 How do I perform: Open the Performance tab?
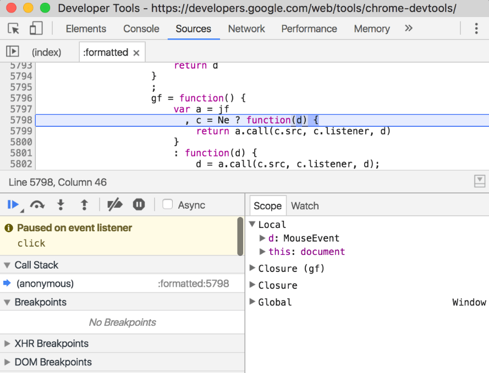click(309, 29)
